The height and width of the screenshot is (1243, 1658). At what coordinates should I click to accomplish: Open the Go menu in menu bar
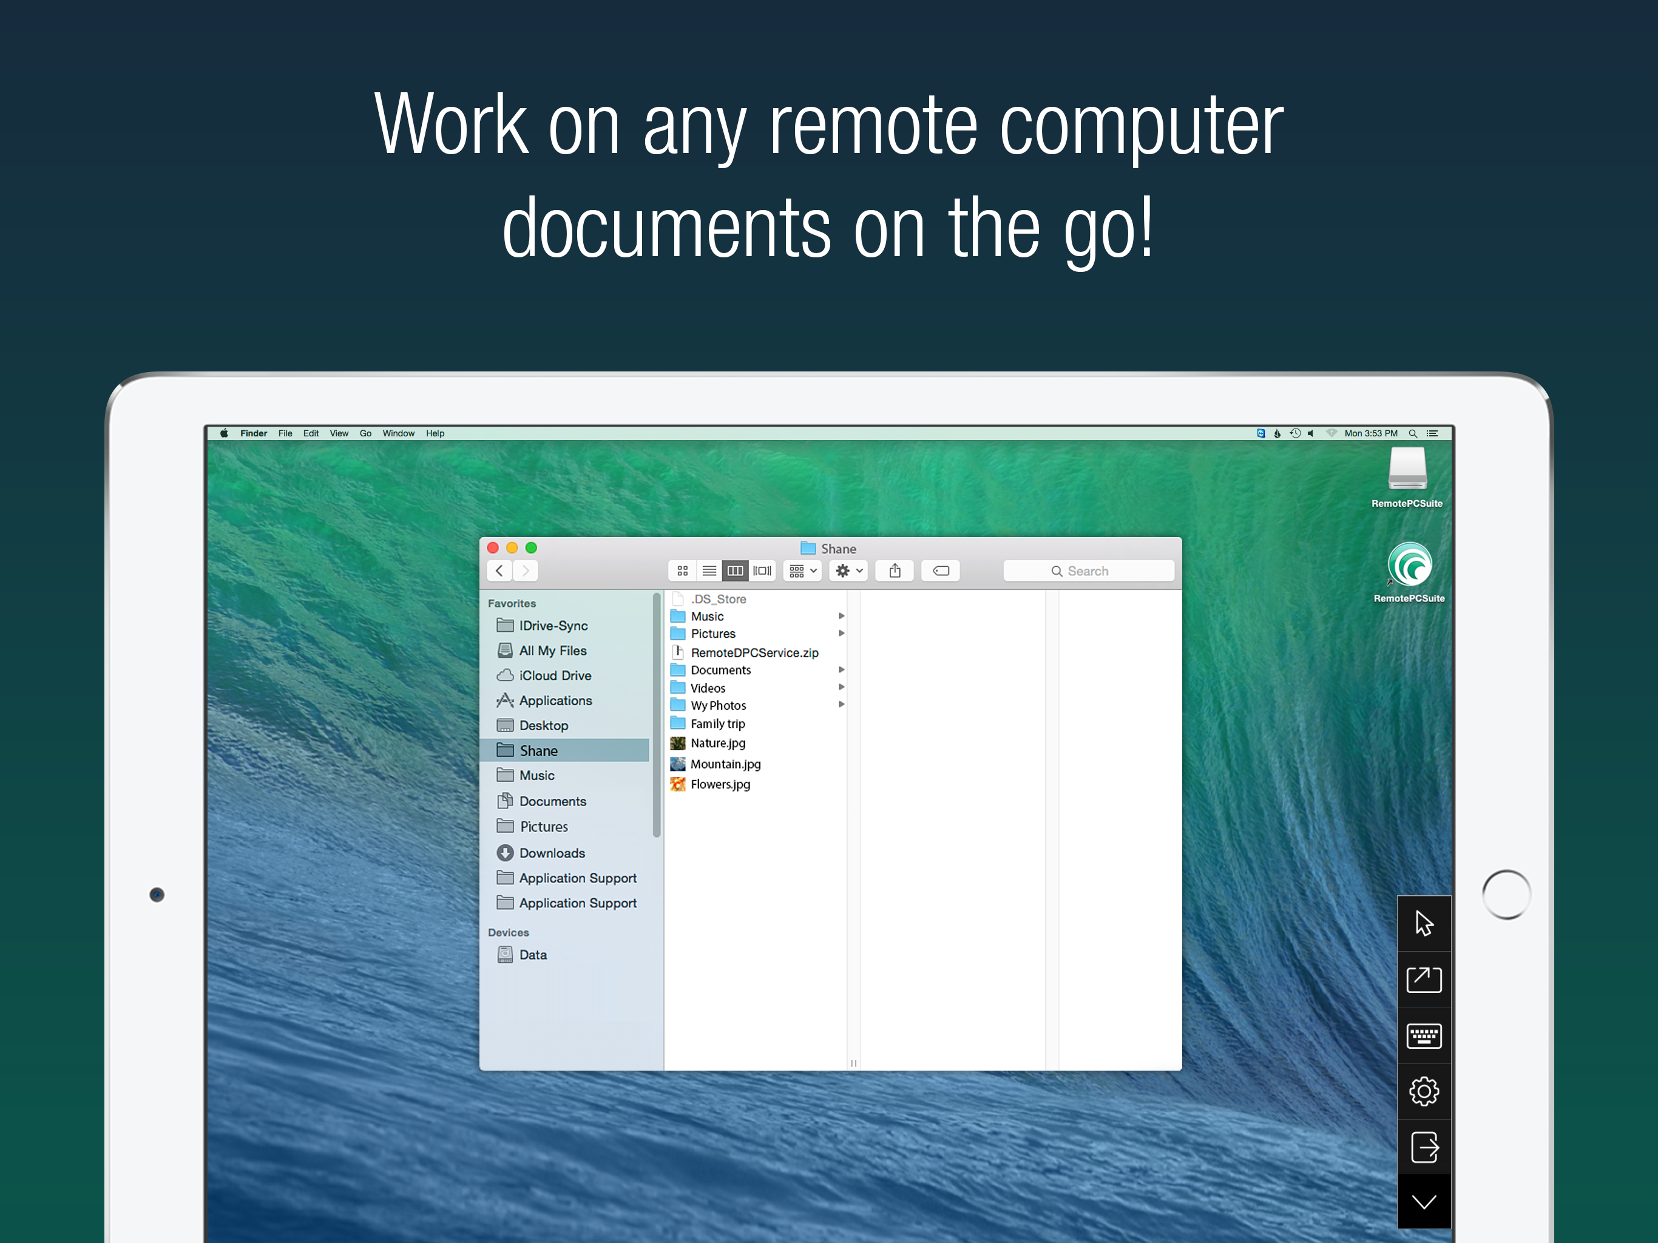pyautogui.click(x=365, y=433)
